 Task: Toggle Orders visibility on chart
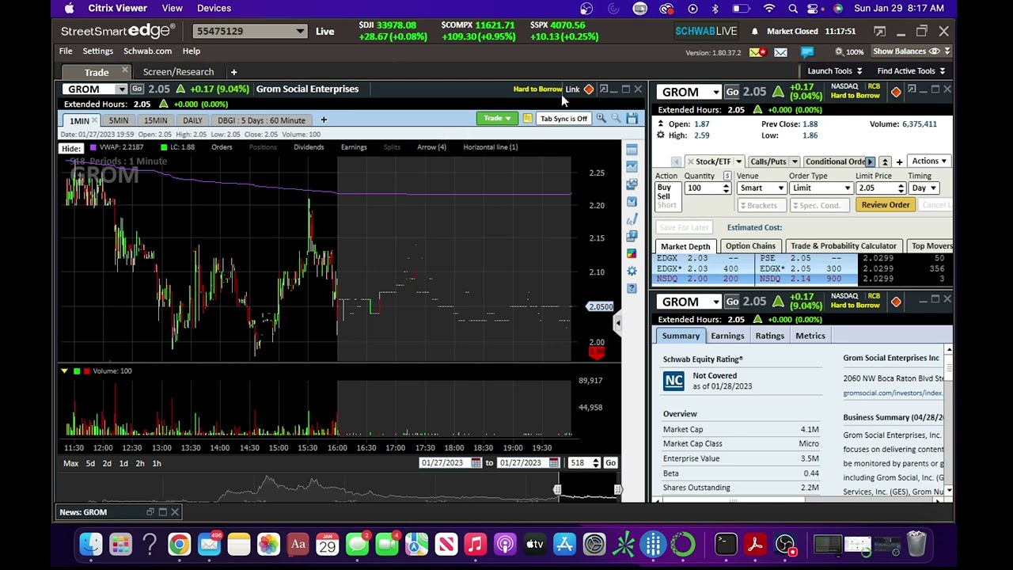tap(222, 147)
